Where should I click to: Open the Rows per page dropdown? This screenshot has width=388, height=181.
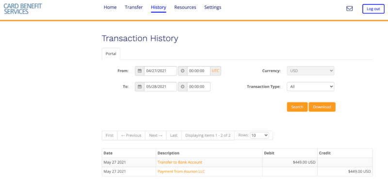(259, 135)
